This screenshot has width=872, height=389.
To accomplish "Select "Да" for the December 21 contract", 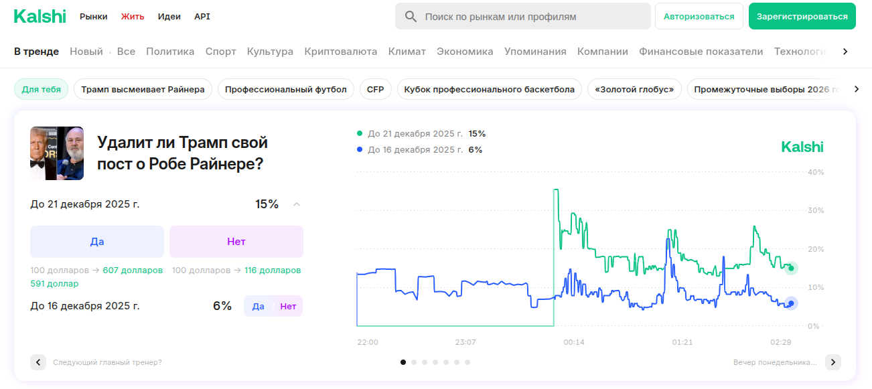I will pyautogui.click(x=97, y=242).
